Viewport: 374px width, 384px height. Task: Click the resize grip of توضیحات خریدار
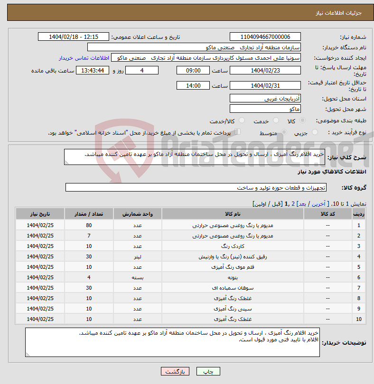click(28, 354)
